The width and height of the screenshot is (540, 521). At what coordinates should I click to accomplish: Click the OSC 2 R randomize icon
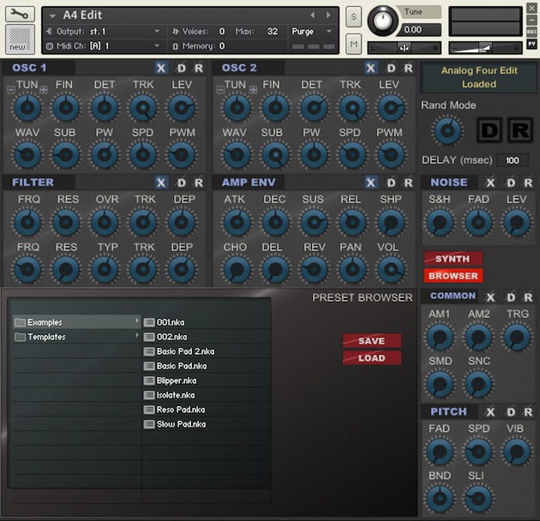click(409, 68)
